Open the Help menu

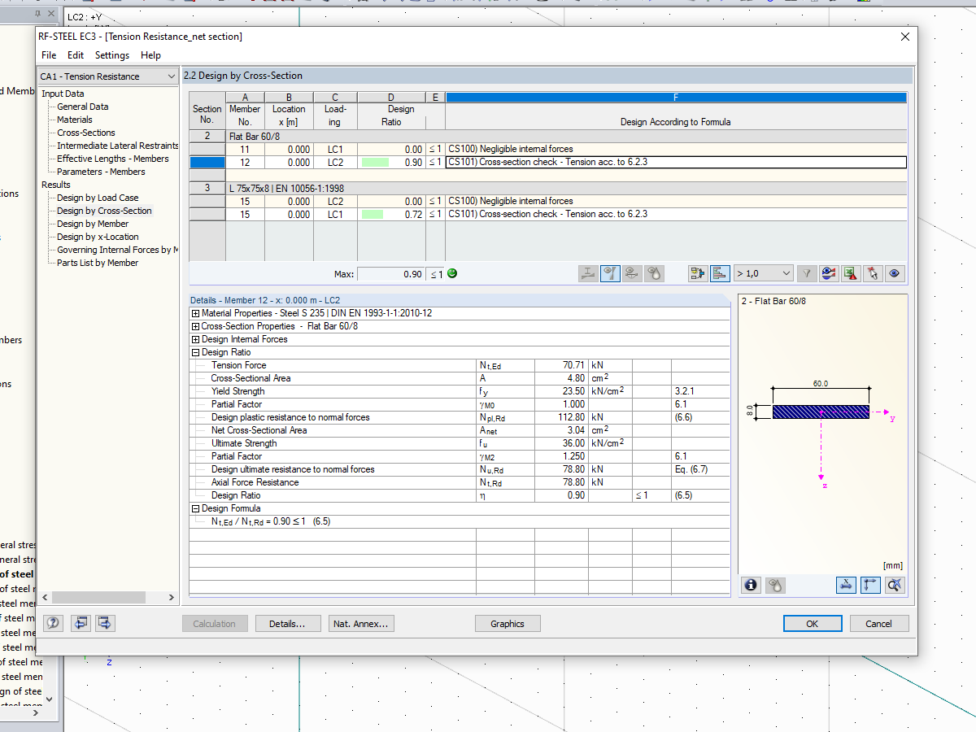click(150, 55)
